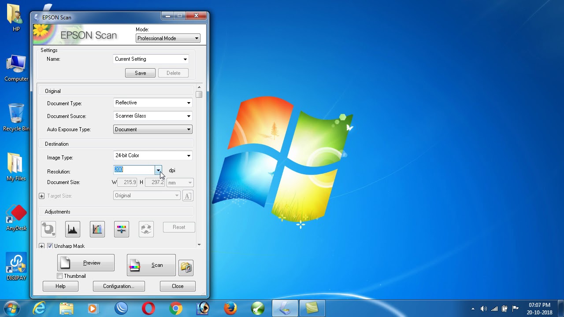The height and width of the screenshot is (317, 564).
Task: Open the settings Name dropdown
Action: (x=151, y=59)
